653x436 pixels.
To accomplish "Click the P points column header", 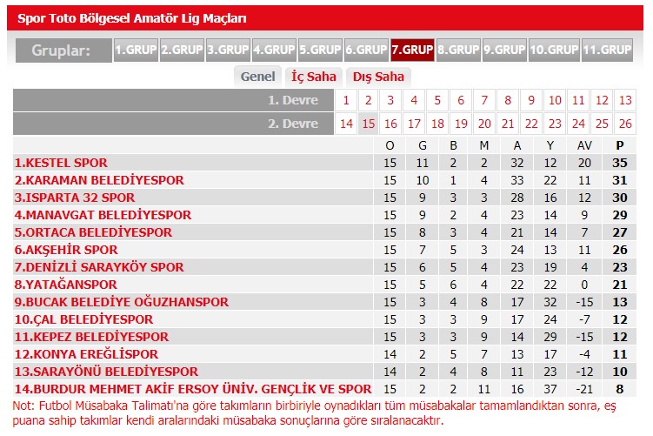I will click(x=619, y=145).
